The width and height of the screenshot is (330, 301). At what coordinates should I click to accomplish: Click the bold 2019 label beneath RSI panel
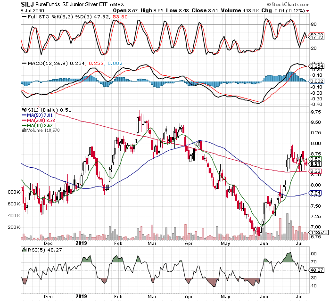(81, 296)
